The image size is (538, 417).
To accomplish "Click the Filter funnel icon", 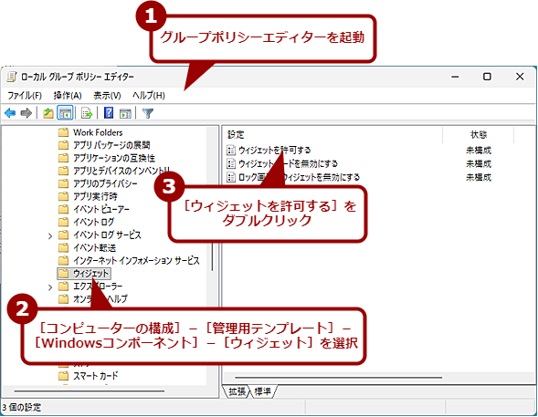I will click(148, 113).
